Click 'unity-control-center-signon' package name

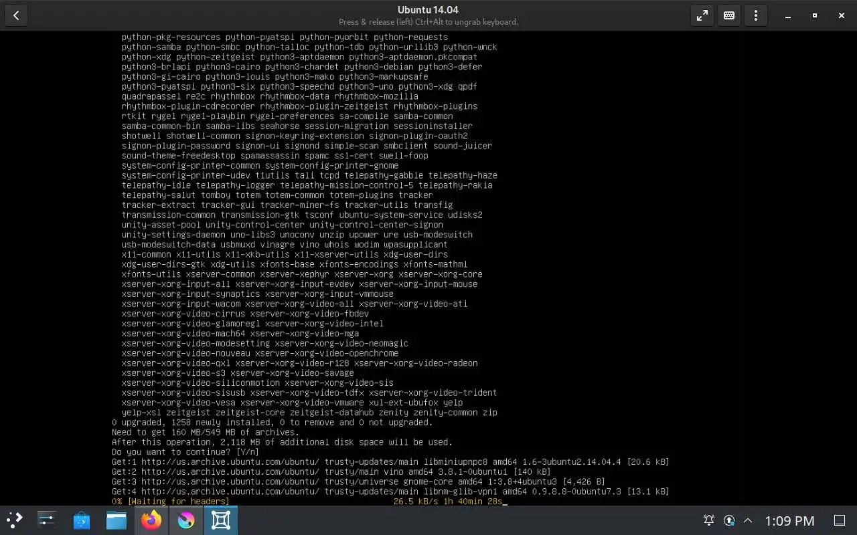click(376, 225)
